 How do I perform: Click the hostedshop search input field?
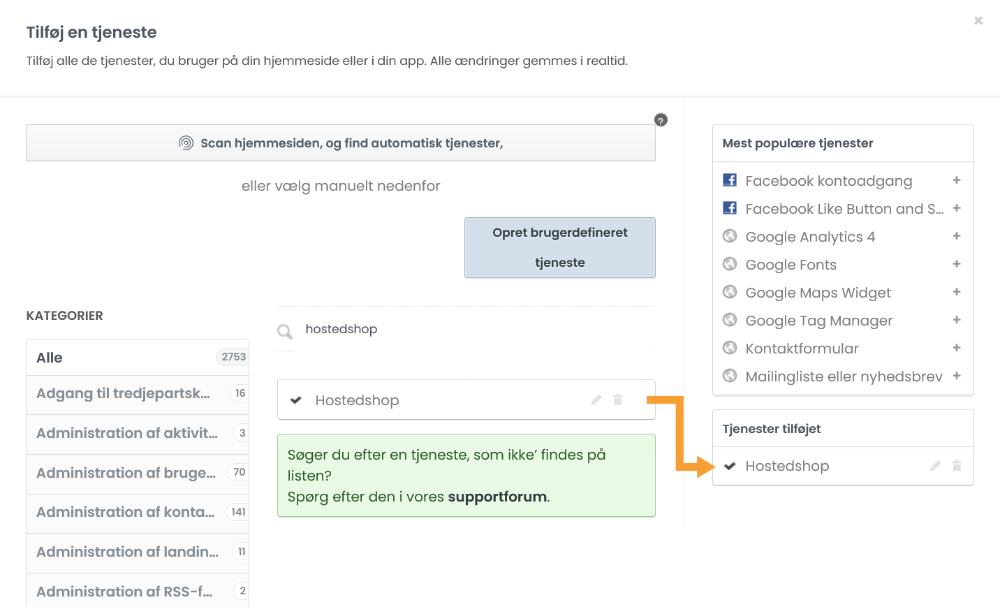coord(475,329)
